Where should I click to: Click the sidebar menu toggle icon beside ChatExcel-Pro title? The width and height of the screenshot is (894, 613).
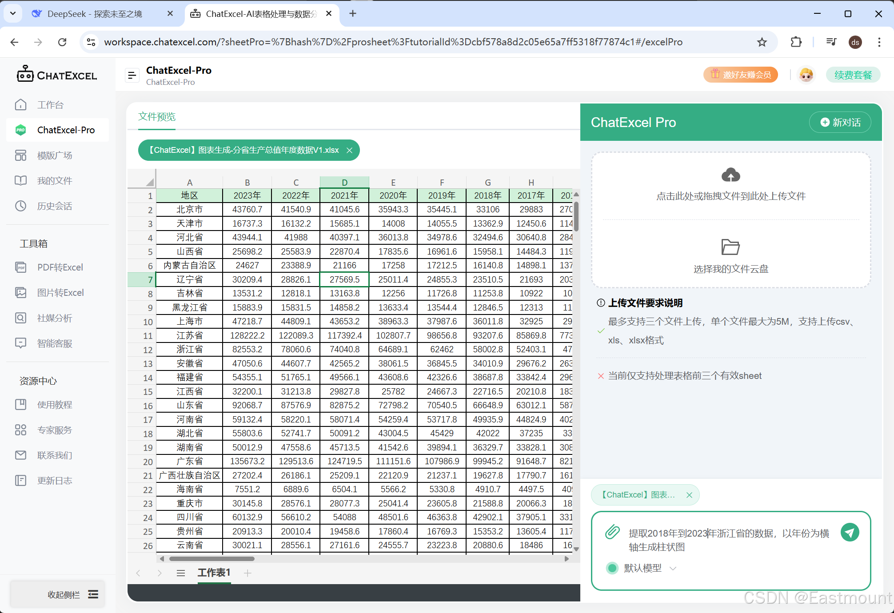pos(132,76)
